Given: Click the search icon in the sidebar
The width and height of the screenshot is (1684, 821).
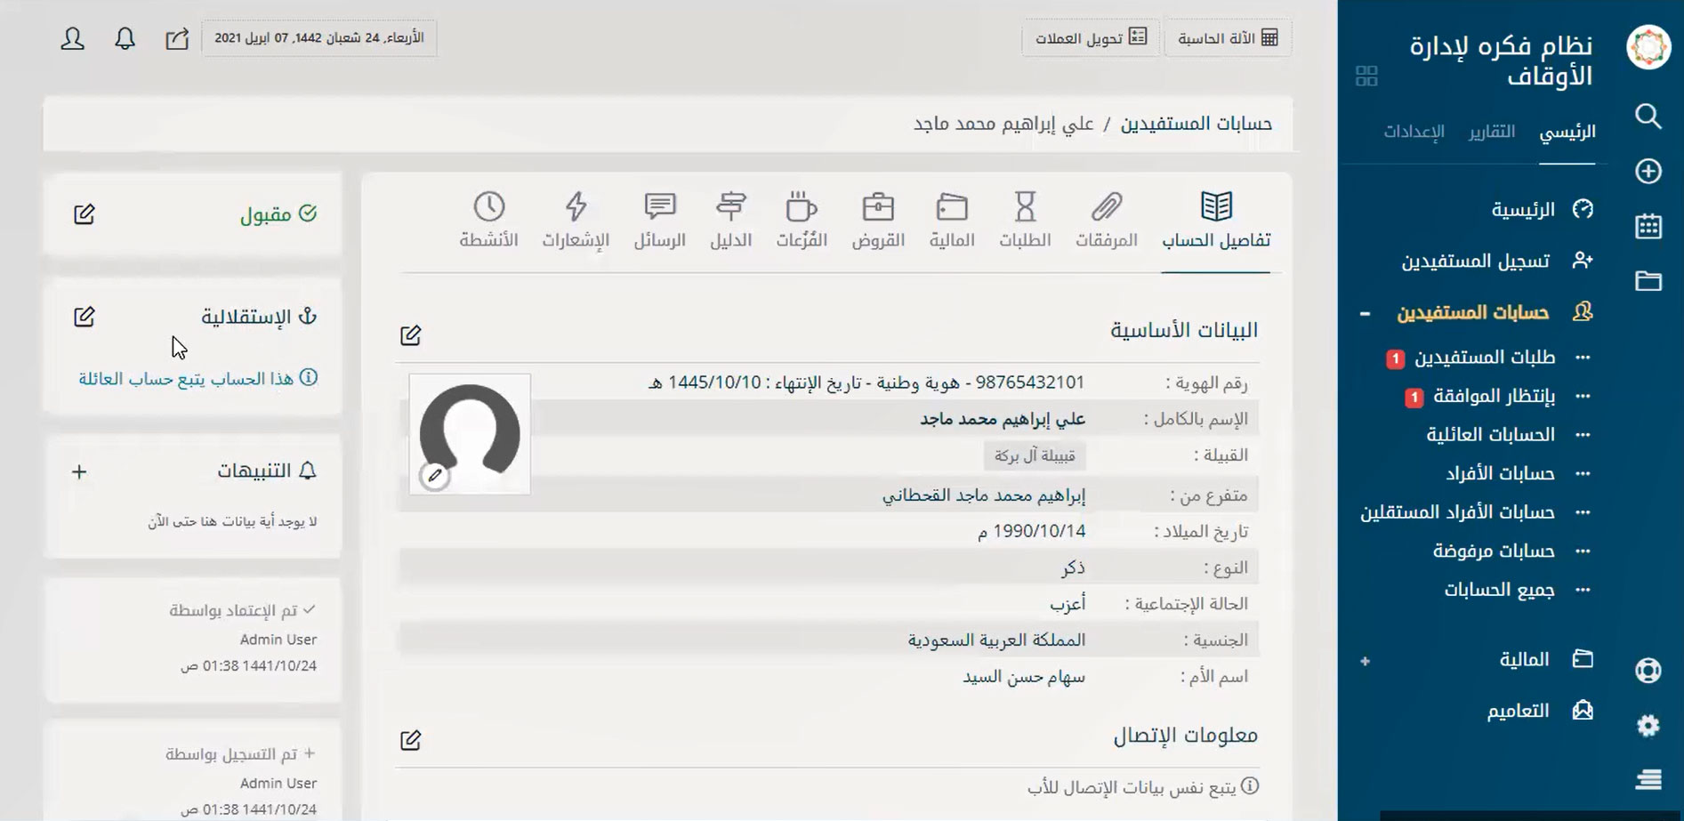Looking at the screenshot, I should click(1648, 117).
